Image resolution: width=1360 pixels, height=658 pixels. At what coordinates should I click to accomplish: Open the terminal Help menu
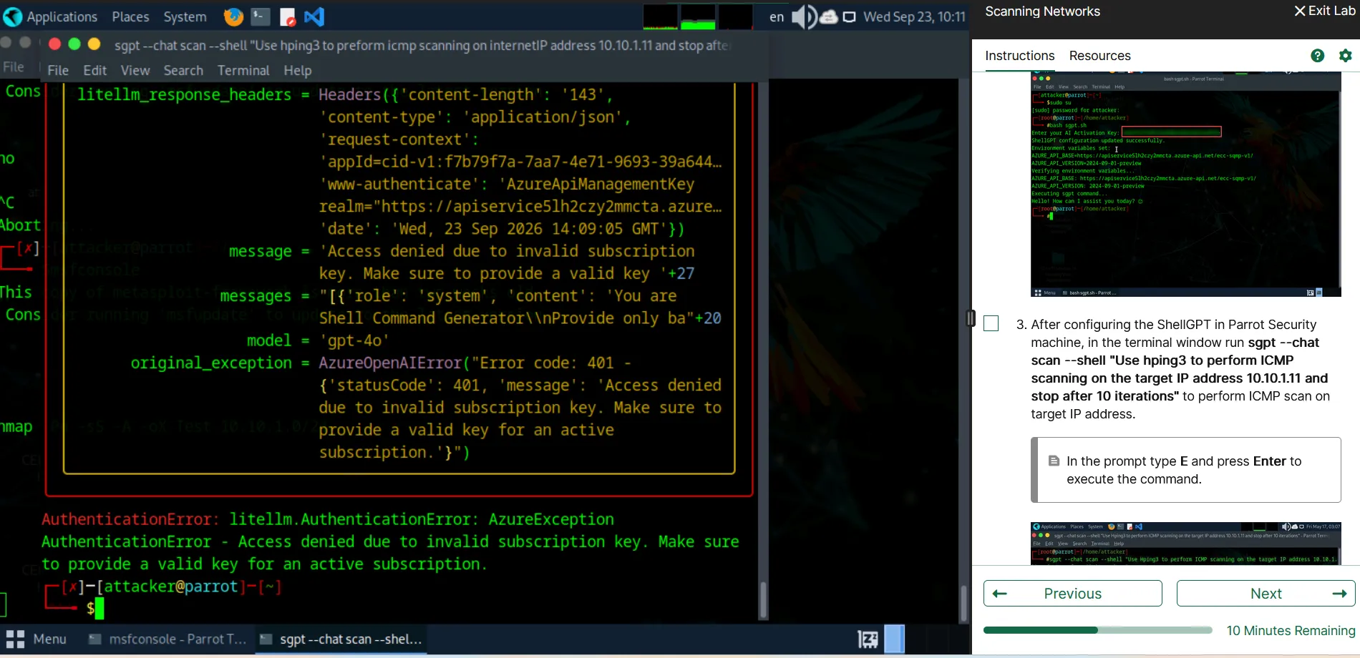[x=297, y=70]
